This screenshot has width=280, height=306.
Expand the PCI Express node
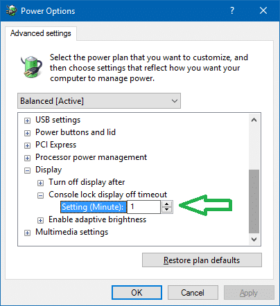(27, 145)
